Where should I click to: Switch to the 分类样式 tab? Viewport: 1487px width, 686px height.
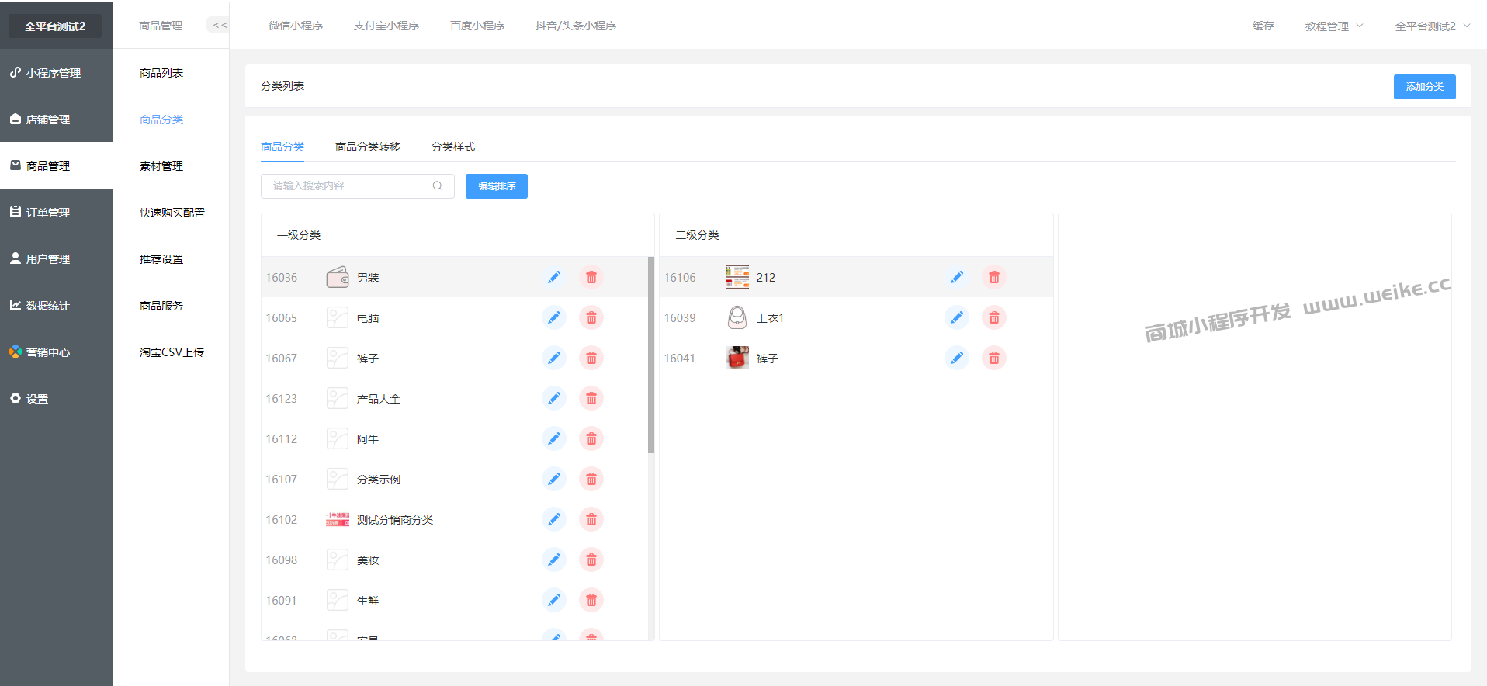453,147
